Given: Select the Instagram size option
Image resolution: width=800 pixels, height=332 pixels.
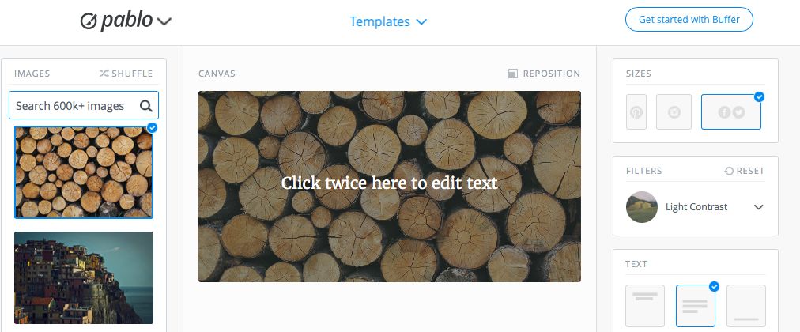Looking at the screenshot, I should (x=674, y=111).
